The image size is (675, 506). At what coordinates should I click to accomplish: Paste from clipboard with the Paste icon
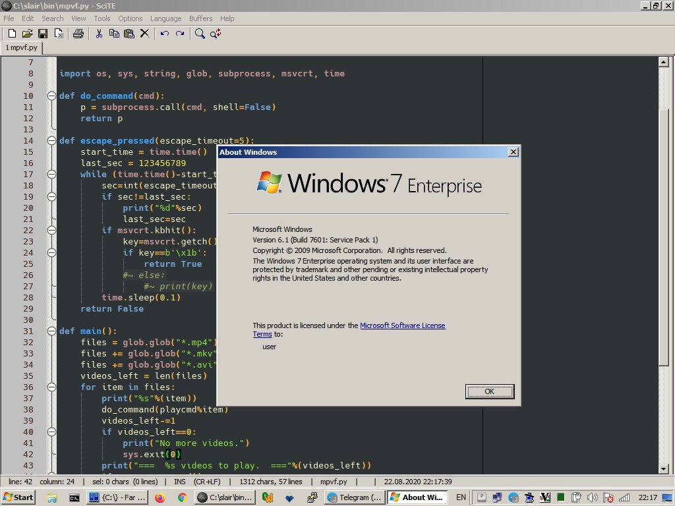129,34
